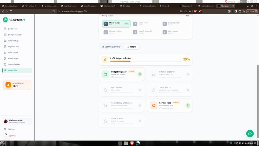
Task: Select the Finance Explorer level 4 tile
Action: 116,32
